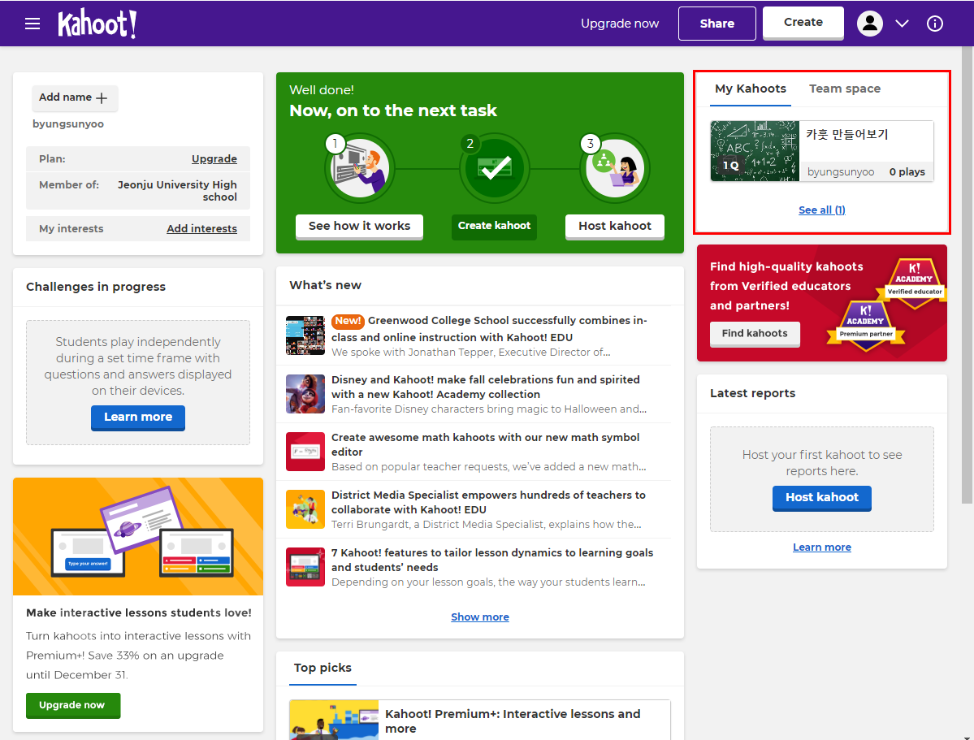The height and width of the screenshot is (740, 974).
Task: Select the Top picks tab
Action: point(323,668)
